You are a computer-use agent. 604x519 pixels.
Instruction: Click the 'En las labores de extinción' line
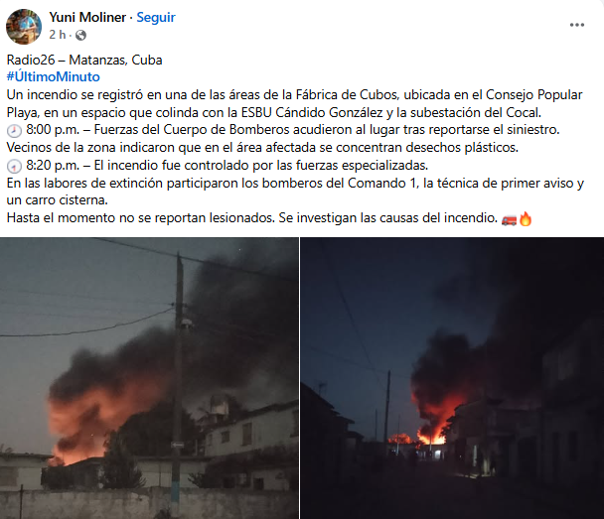click(x=295, y=184)
